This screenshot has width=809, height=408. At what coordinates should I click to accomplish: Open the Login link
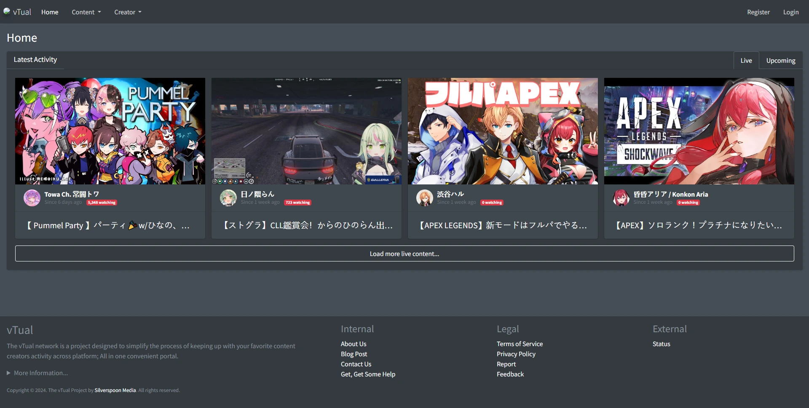tap(790, 12)
